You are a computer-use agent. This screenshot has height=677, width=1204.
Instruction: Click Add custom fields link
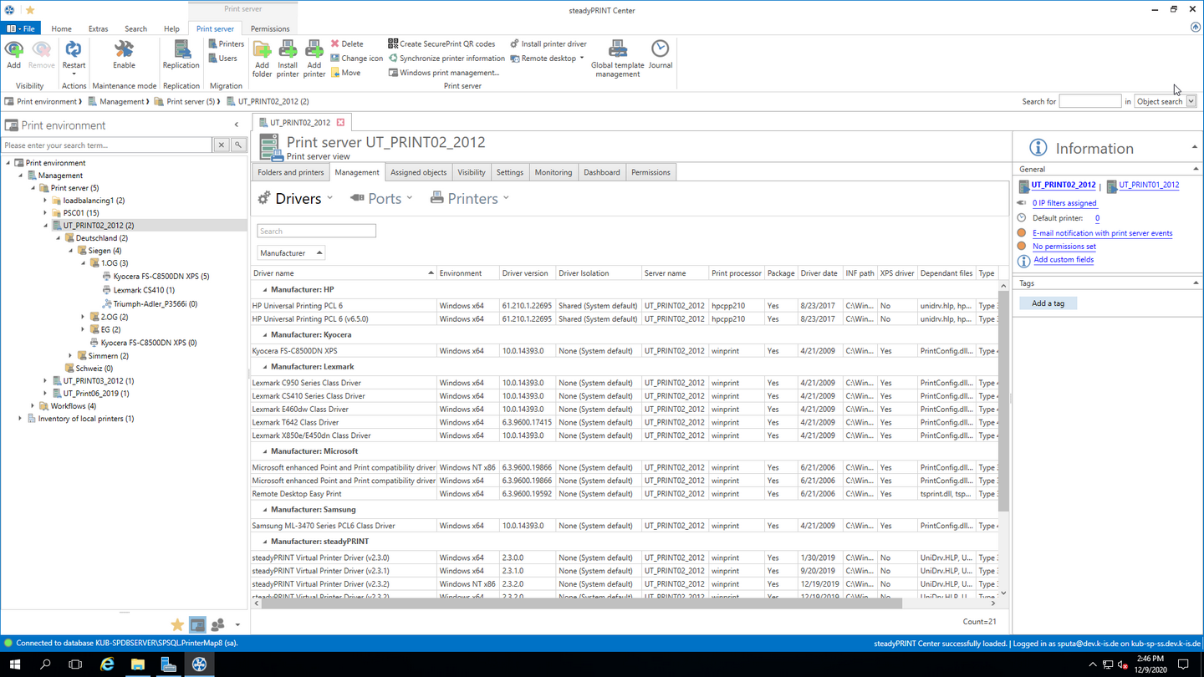[1064, 260]
